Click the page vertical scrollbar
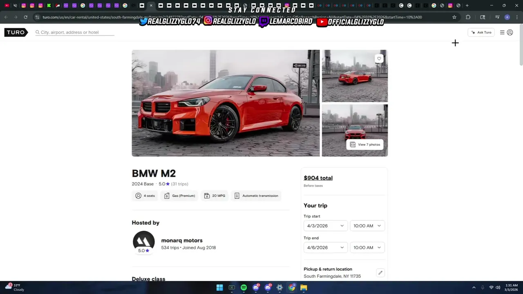Image resolution: width=523 pixels, height=294 pixels. coord(521,45)
